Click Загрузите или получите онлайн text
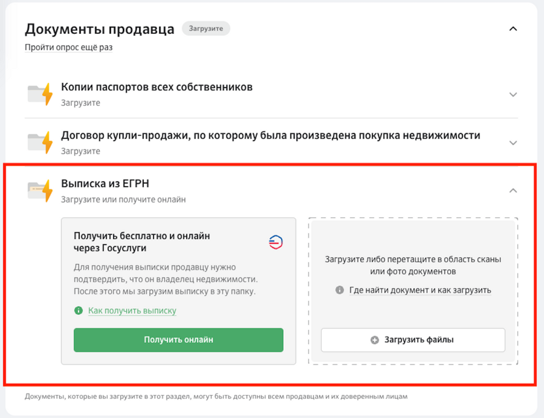 pyautogui.click(x=124, y=200)
